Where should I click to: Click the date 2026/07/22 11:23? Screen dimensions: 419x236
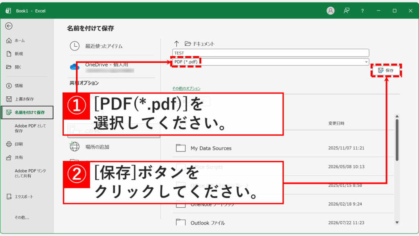[346, 222]
